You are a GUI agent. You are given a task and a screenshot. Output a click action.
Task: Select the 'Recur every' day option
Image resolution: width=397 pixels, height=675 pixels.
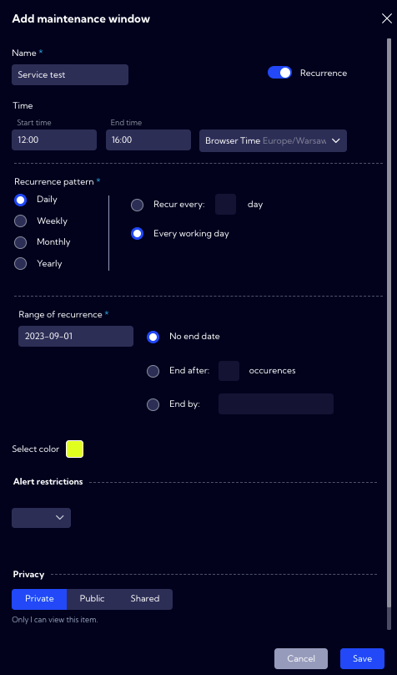(137, 205)
